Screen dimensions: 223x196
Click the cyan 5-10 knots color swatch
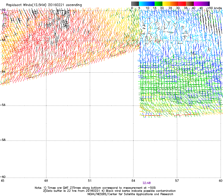coord(143,4)
